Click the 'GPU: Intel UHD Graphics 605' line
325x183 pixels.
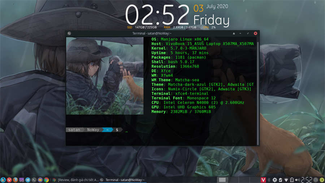coord(183,107)
